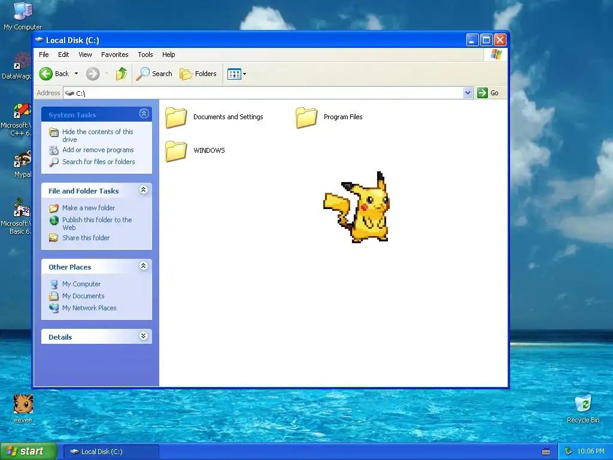Open My Computer in Other Places
The image size is (613, 460).
click(81, 284)
